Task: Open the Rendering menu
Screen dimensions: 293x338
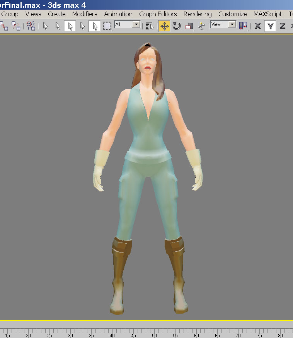Action: pos(198,14)
